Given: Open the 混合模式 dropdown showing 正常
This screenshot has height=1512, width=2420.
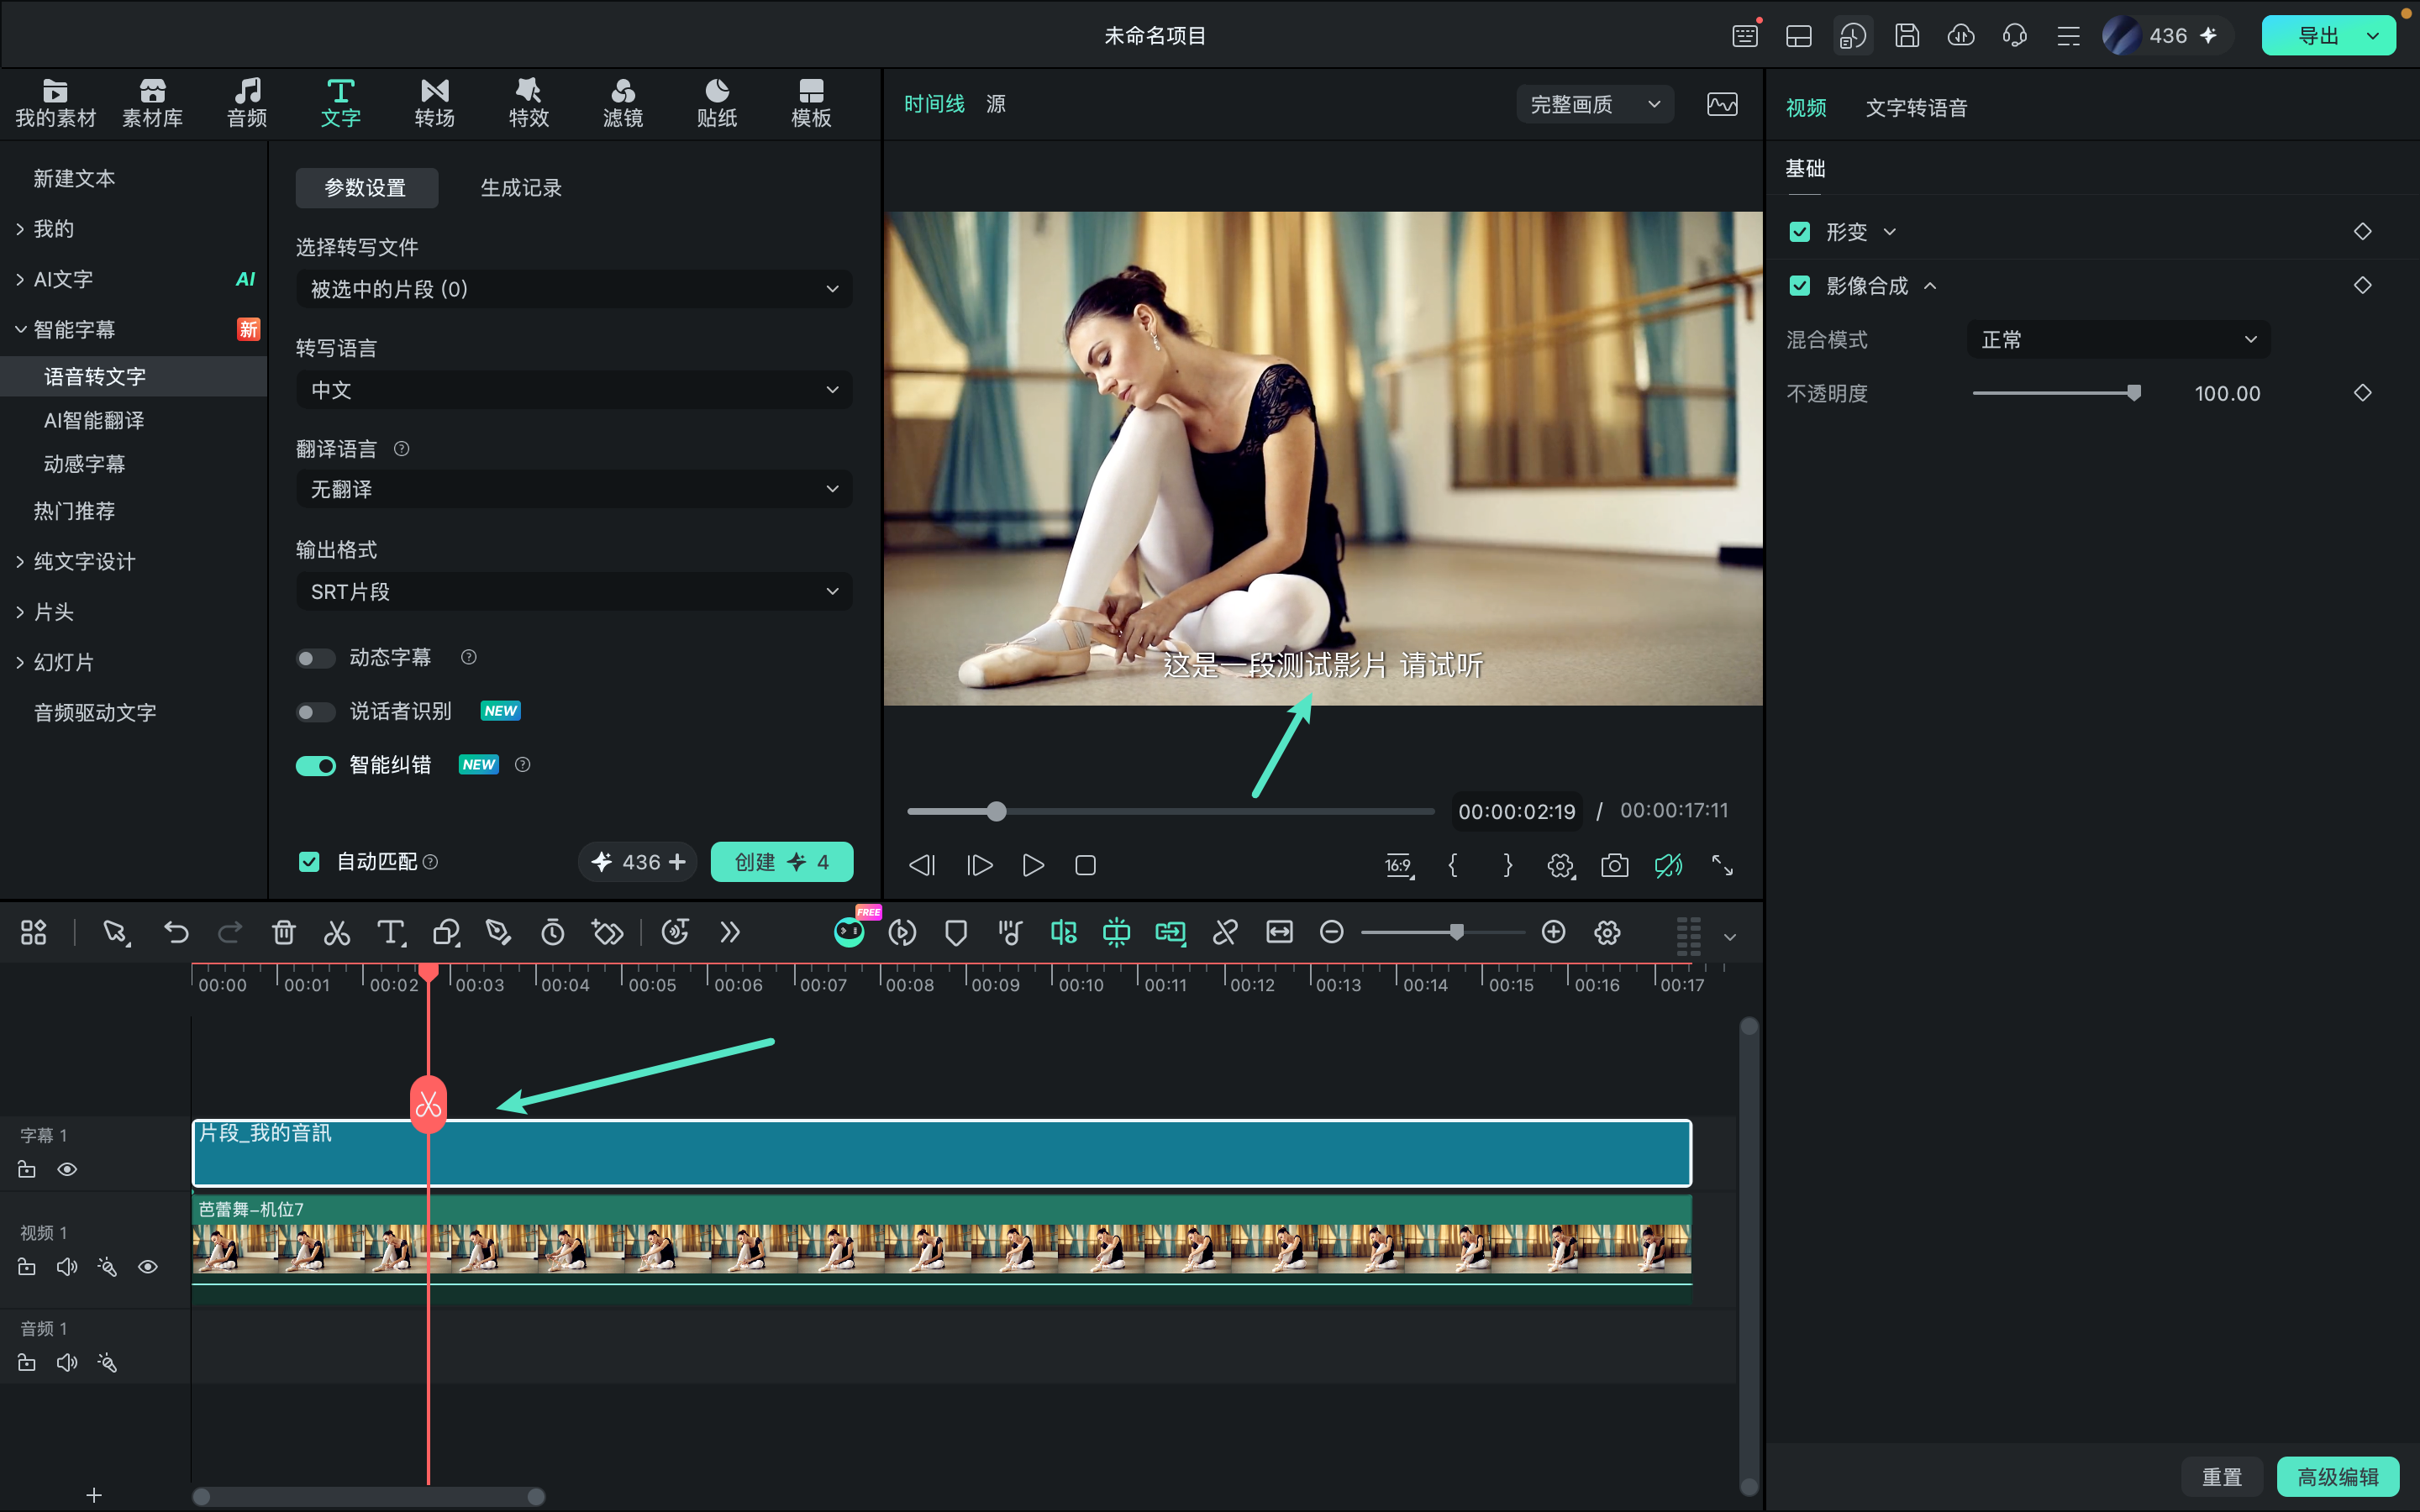Looking at the screenshot, I should point(2118,340).
